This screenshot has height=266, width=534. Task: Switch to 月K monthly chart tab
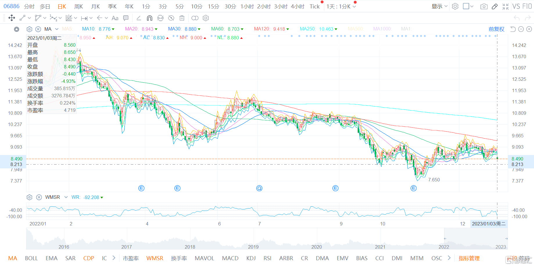coord(96,6)
